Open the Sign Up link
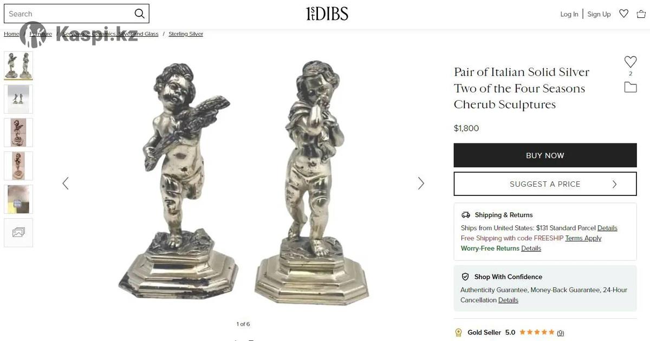The image size is (650, 341). click(599, 14)
